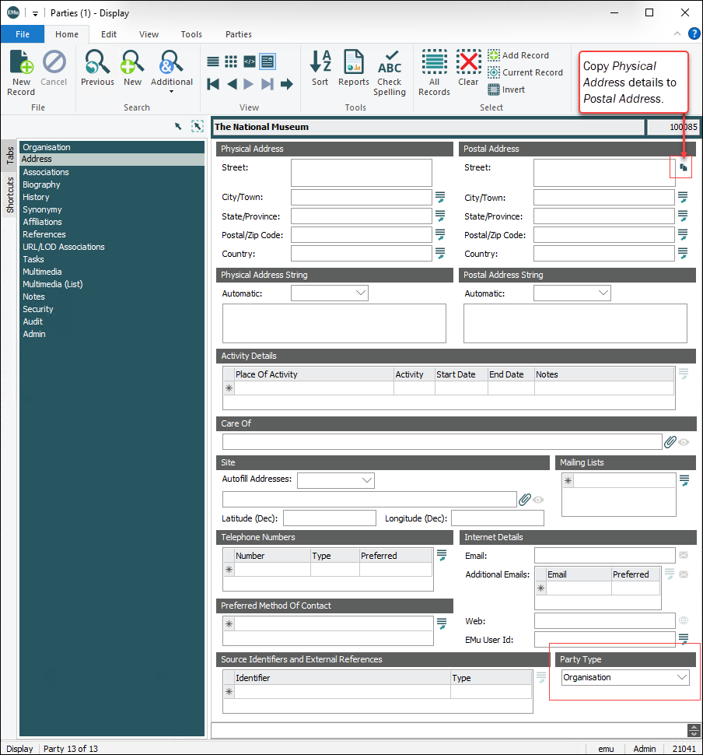
Task: Toggle the Care Of eye icon
Action: pyautogui.click(x=684, y=442)
